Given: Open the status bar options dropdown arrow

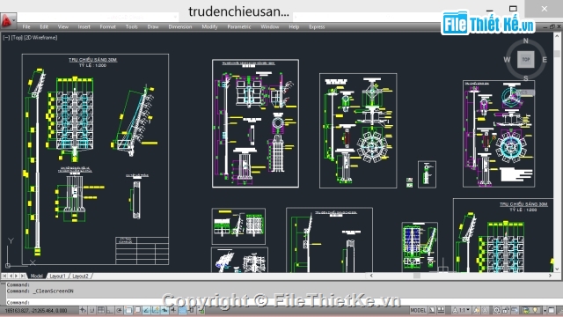Looking at the screenshot, I should (x=545, y=310).
